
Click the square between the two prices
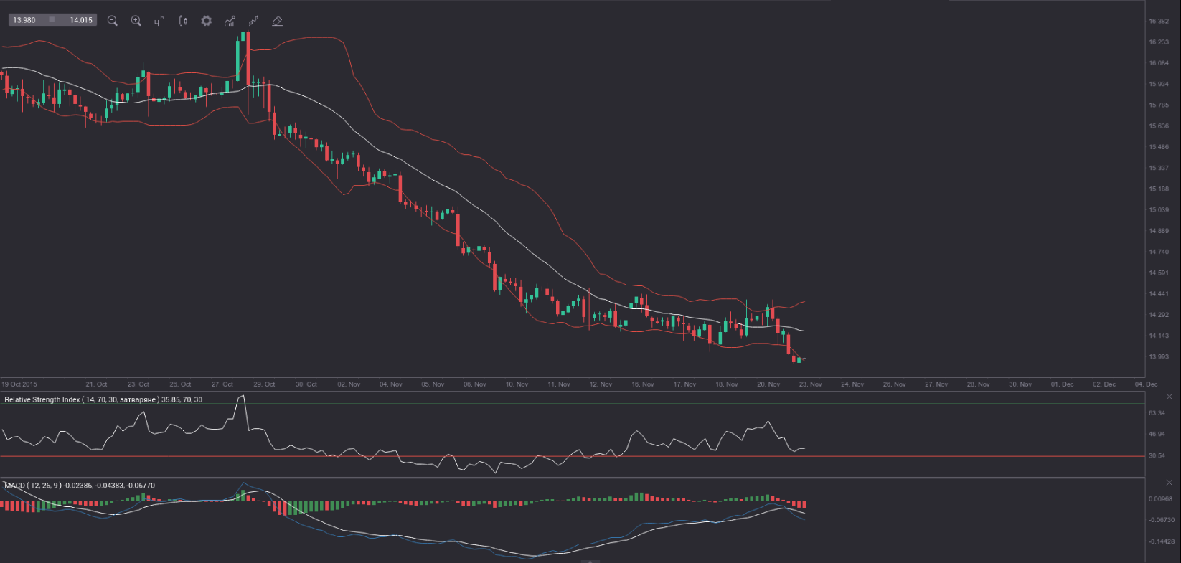pos(52,20)
